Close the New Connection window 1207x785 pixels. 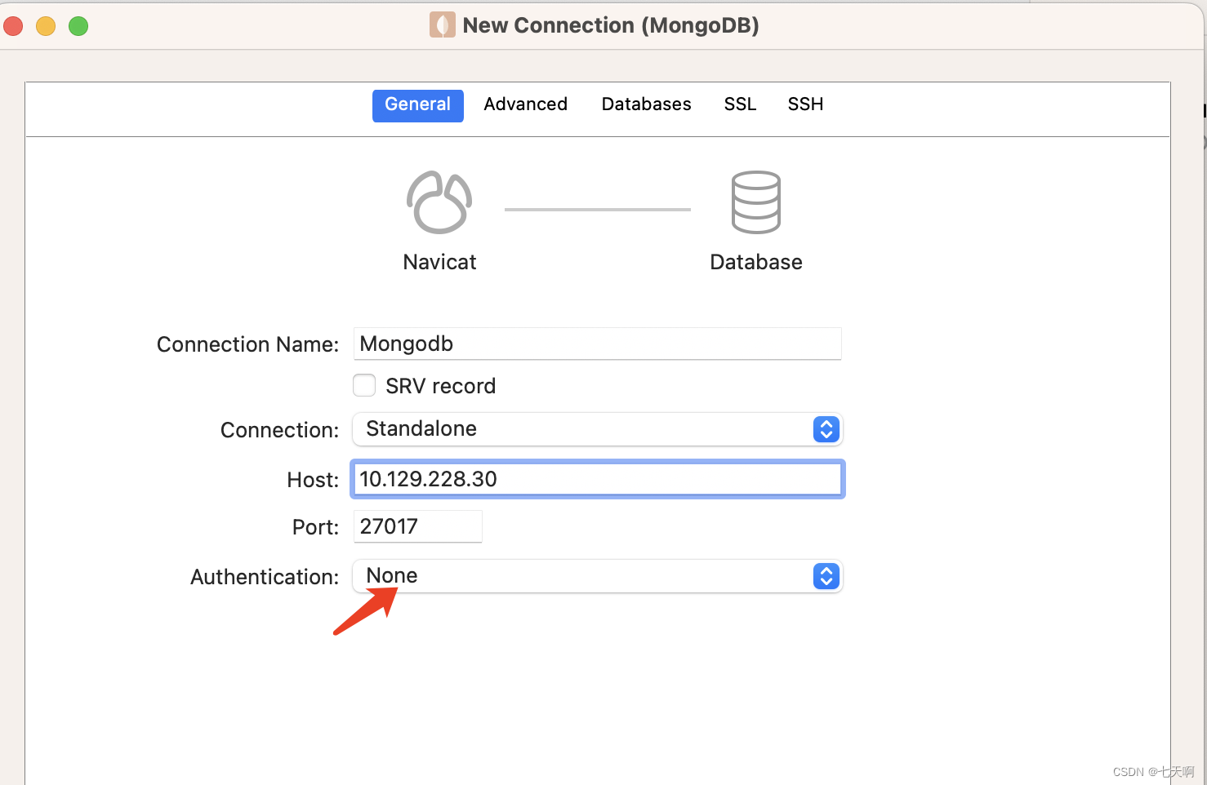point(13,26)
